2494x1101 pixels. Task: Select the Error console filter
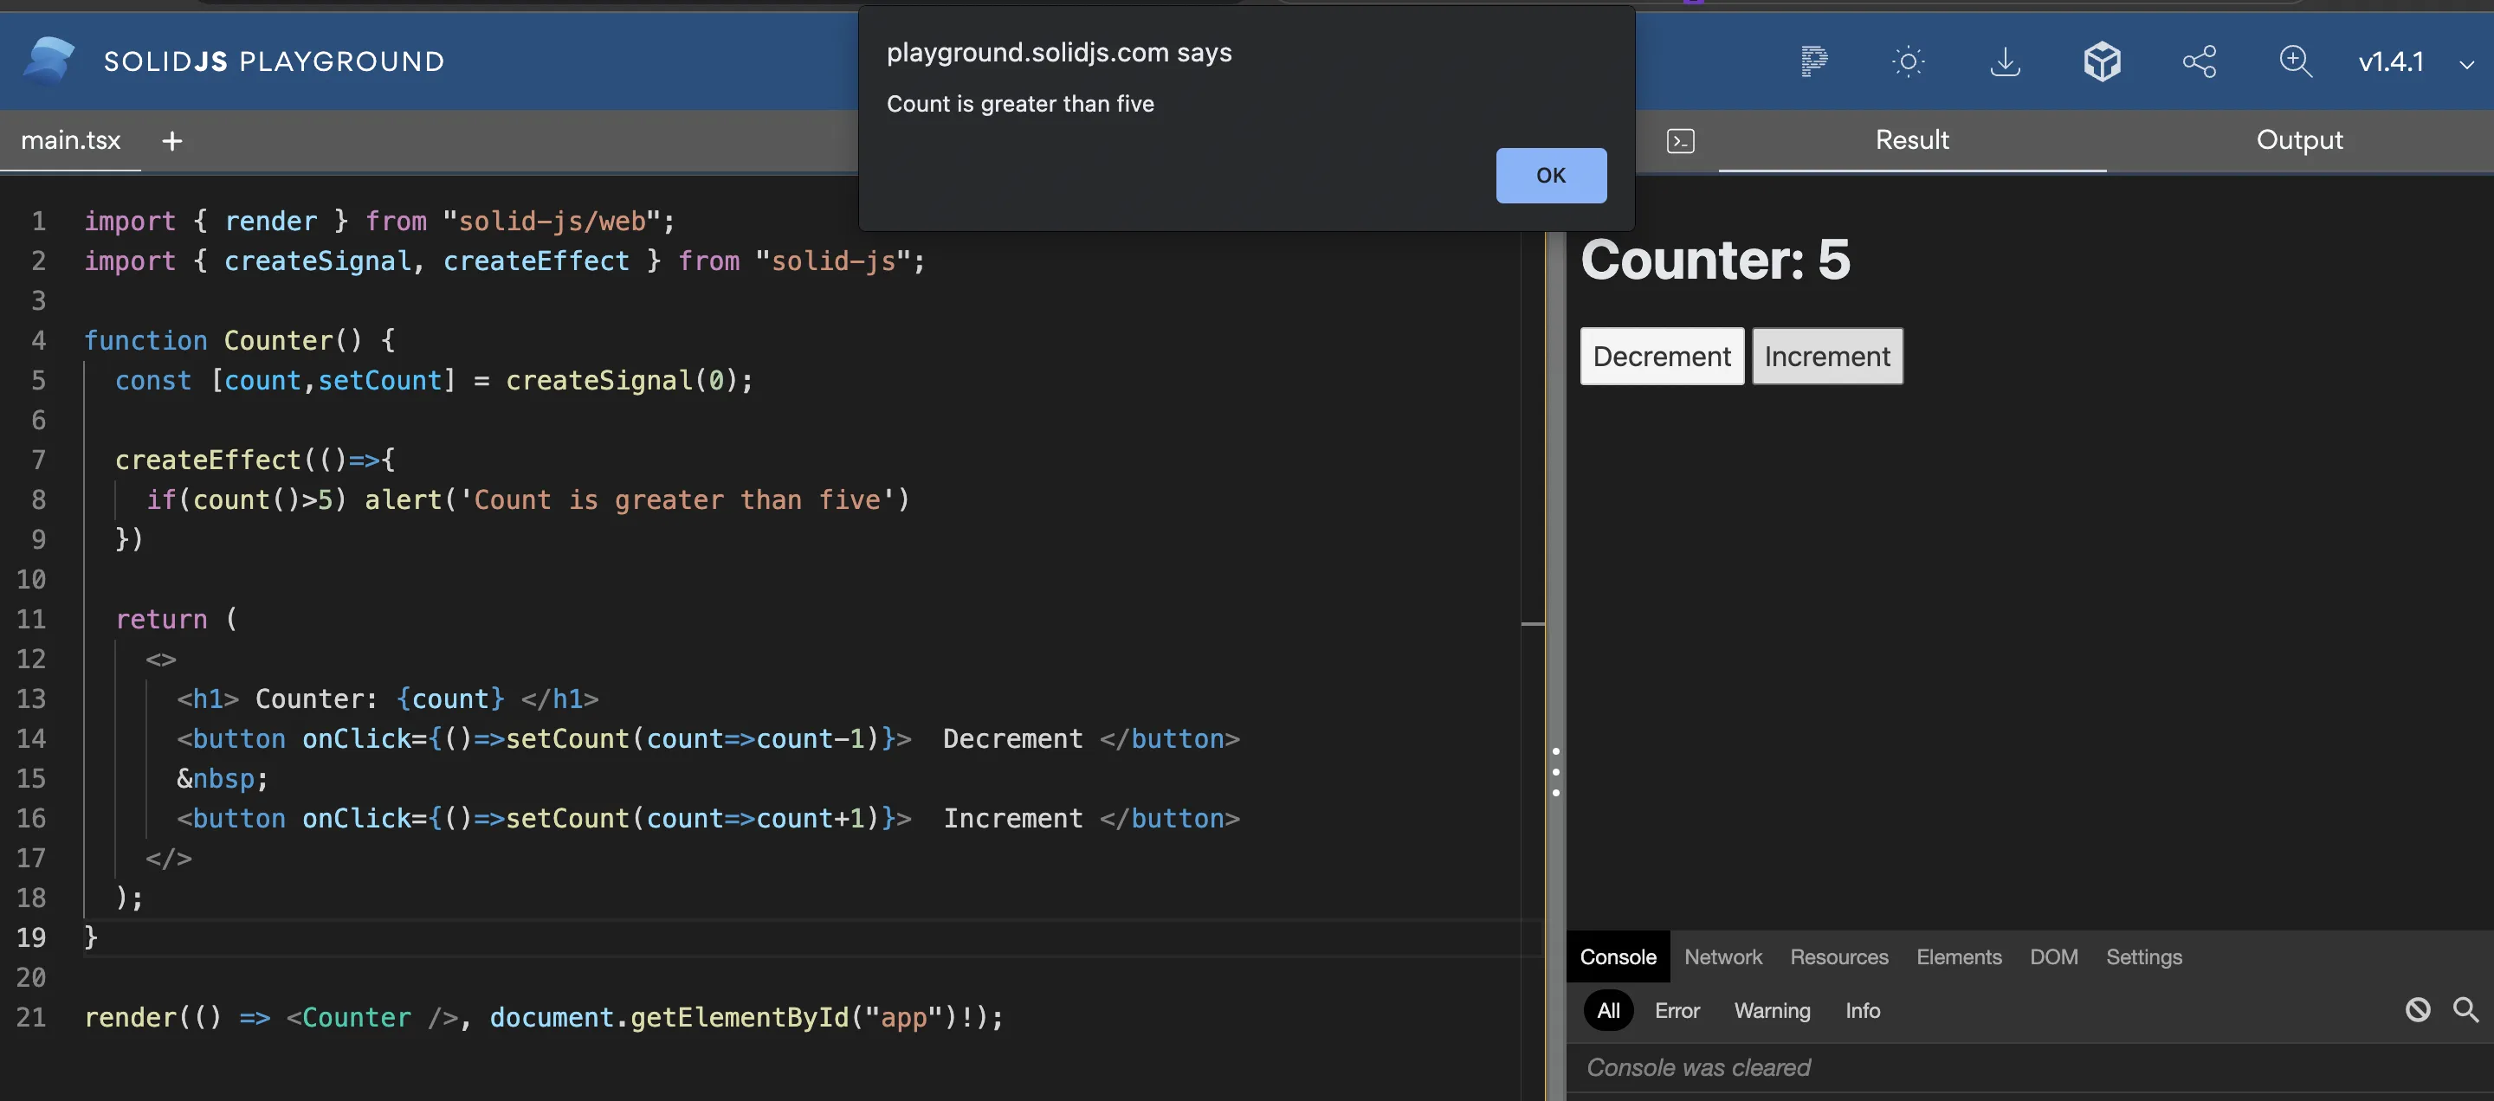(x=1677, y=1010)
